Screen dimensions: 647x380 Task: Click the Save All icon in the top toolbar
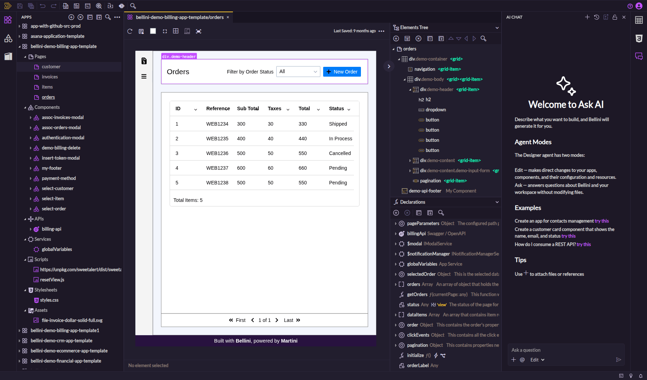(x=31, y=6)
